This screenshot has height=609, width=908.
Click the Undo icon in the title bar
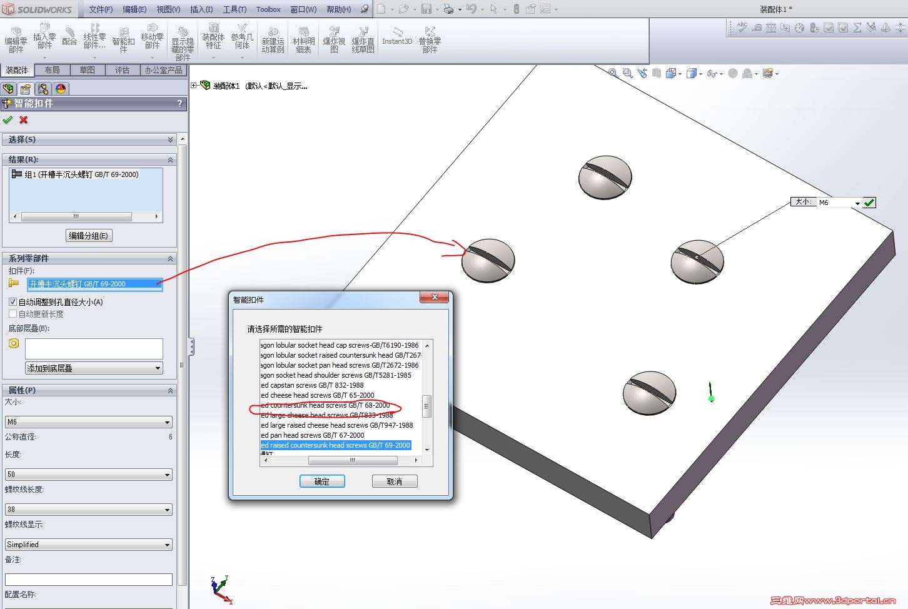coord(472,9)
